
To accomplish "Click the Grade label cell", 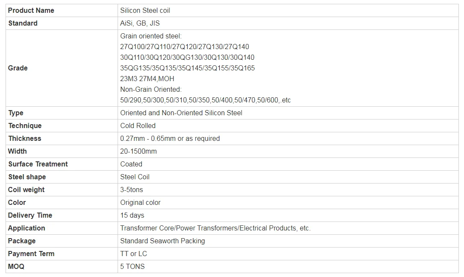I will point(18,68).
